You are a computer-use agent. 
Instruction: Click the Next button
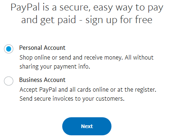(87, 126)
